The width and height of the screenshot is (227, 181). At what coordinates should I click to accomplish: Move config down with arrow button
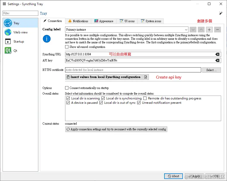coord(193,30)
